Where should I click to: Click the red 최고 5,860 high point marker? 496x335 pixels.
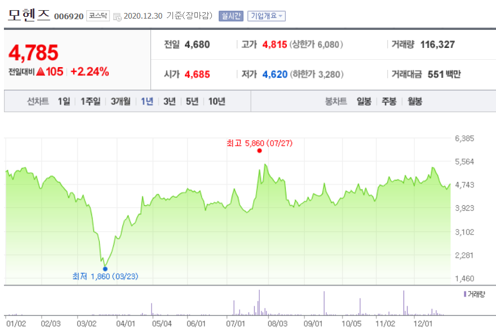point(259,151)
